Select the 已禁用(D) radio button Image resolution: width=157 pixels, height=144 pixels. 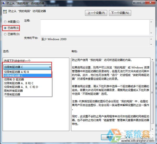[5, 34]
